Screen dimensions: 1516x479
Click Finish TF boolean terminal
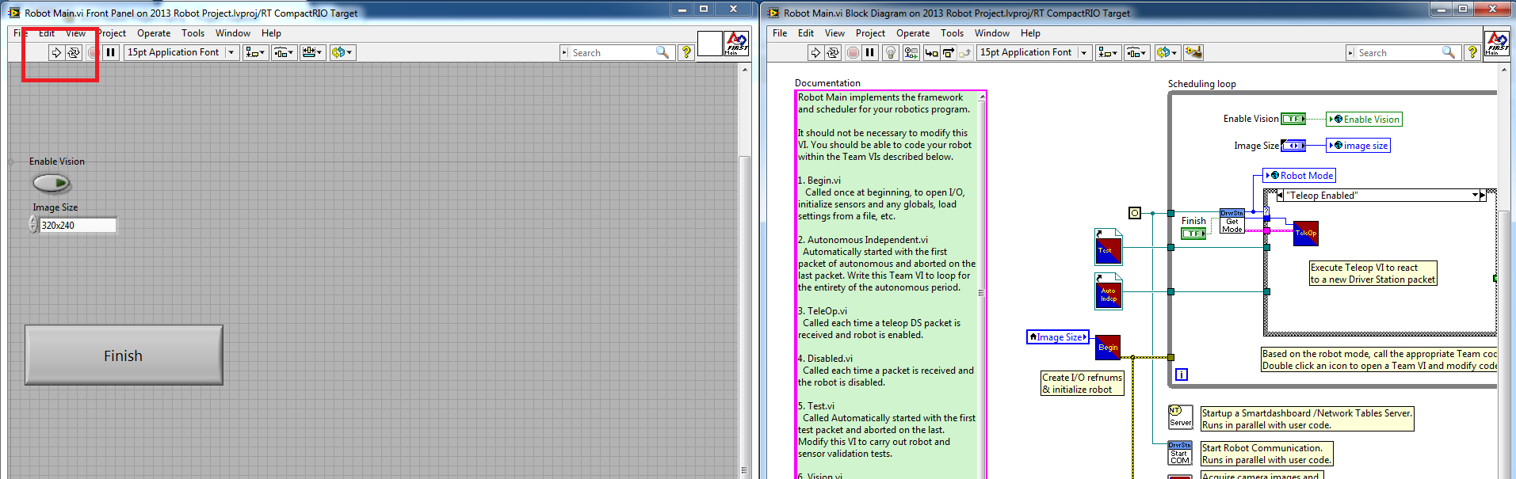click(x=1193, y=234)
